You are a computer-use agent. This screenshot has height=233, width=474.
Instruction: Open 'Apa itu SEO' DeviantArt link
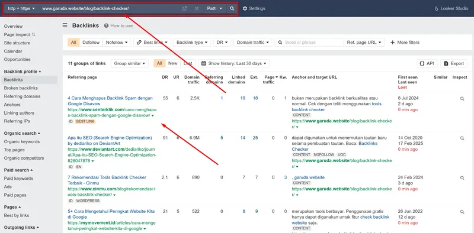tap(110, 141)
